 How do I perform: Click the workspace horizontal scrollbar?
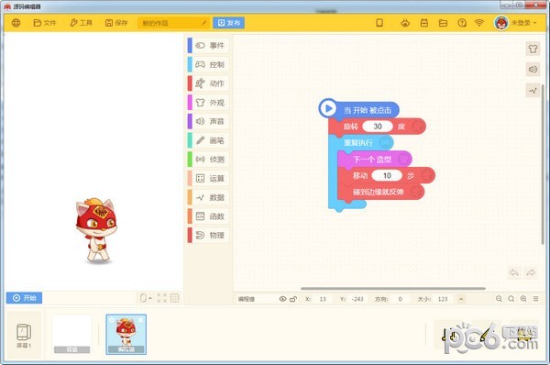393,289
